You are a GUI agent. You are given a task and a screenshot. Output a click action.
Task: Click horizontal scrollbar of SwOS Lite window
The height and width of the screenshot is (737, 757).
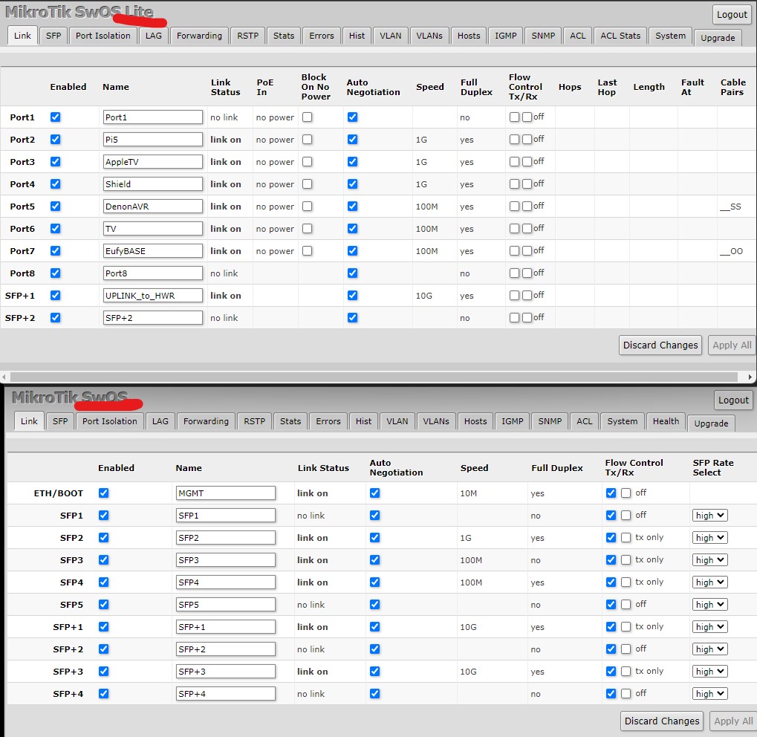pos(374,377)
